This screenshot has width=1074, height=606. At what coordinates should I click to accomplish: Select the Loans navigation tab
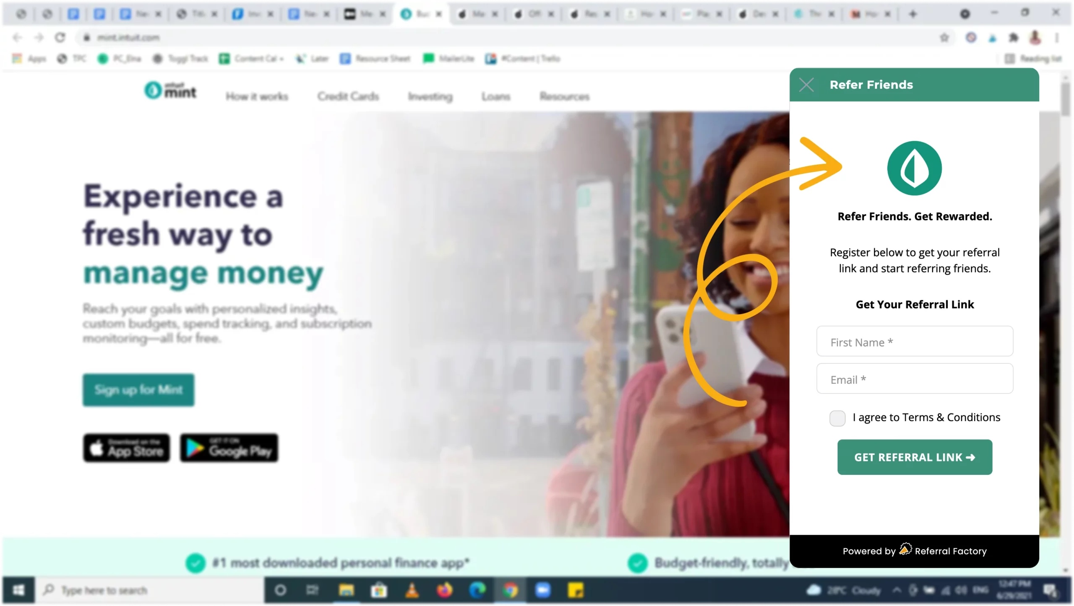(495, 96)
